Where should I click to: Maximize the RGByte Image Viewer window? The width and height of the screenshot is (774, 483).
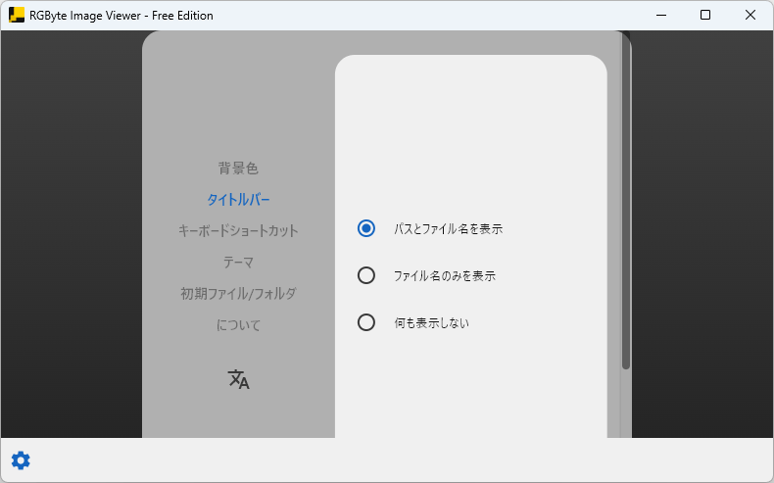705,16
